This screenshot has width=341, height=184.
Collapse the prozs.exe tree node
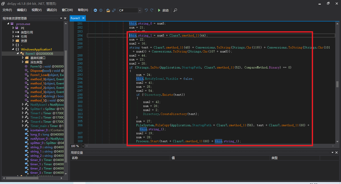pyautogui.click(x=8, y=23)
